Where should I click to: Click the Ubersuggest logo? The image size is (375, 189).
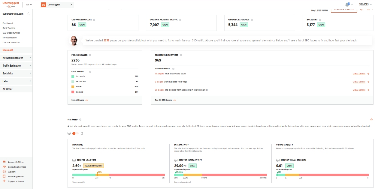[x=11, y=4]
